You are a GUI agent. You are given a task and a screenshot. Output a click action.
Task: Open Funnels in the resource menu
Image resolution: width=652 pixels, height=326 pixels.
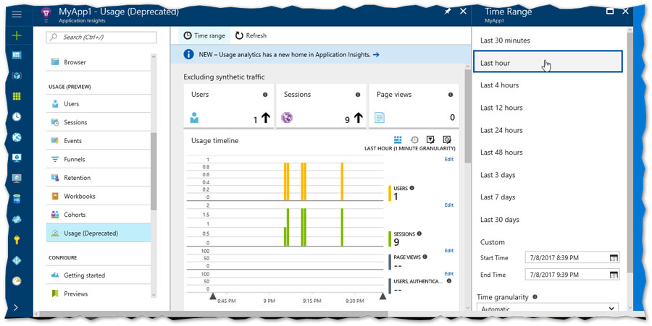(98, 159)
